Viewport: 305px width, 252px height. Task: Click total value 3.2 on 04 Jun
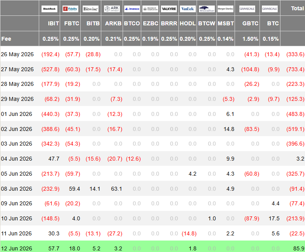(300, 159)
